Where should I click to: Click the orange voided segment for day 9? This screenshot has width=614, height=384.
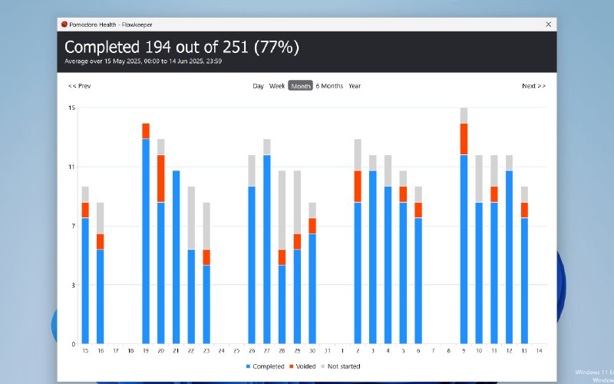(x=464, y=139)
